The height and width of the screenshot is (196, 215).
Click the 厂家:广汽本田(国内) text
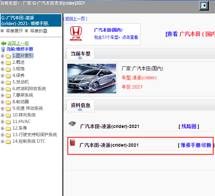142,68
